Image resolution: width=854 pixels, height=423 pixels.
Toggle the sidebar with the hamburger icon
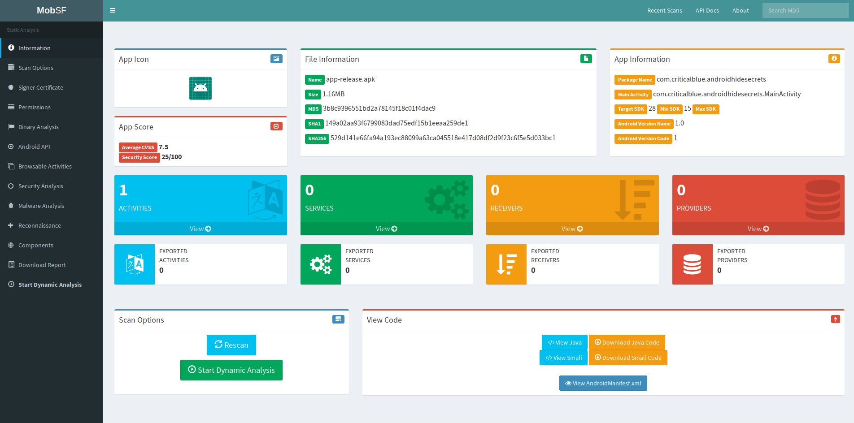[113, 10]
